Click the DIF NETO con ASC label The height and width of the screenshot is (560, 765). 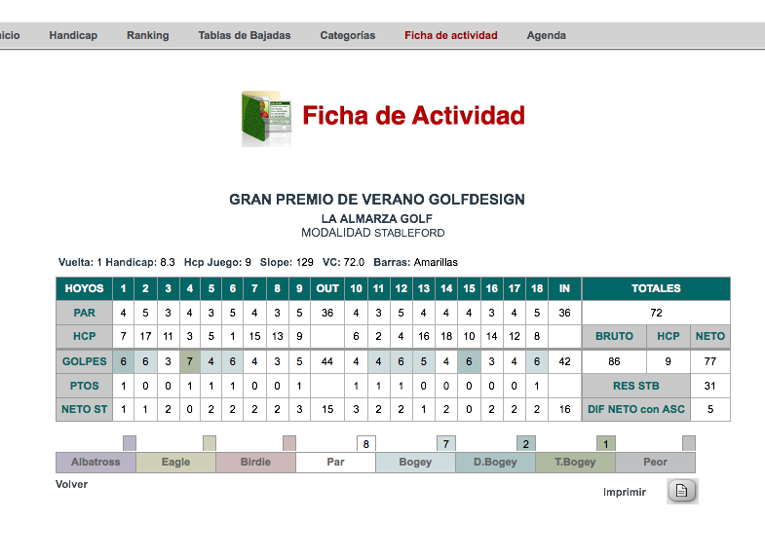(636, 409)
